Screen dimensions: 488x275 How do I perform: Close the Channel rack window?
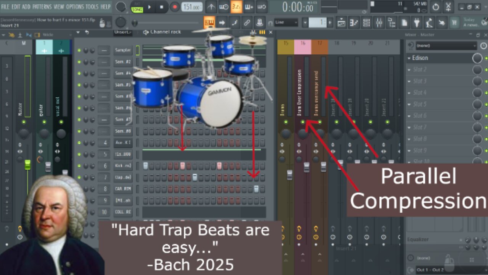click(270, 32)
